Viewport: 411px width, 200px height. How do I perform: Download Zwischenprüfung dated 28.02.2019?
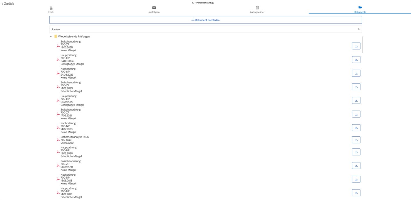(356, 165)
